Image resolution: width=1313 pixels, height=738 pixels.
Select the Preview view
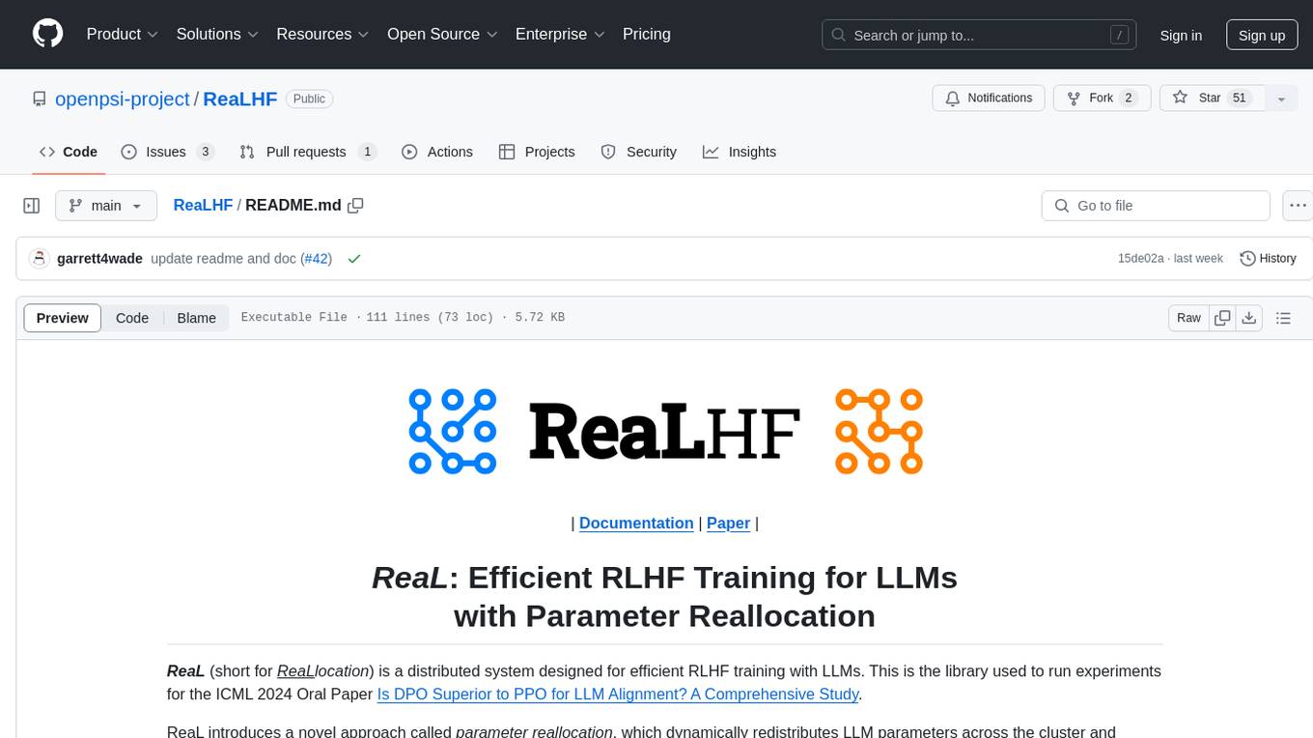pos(63,318)
